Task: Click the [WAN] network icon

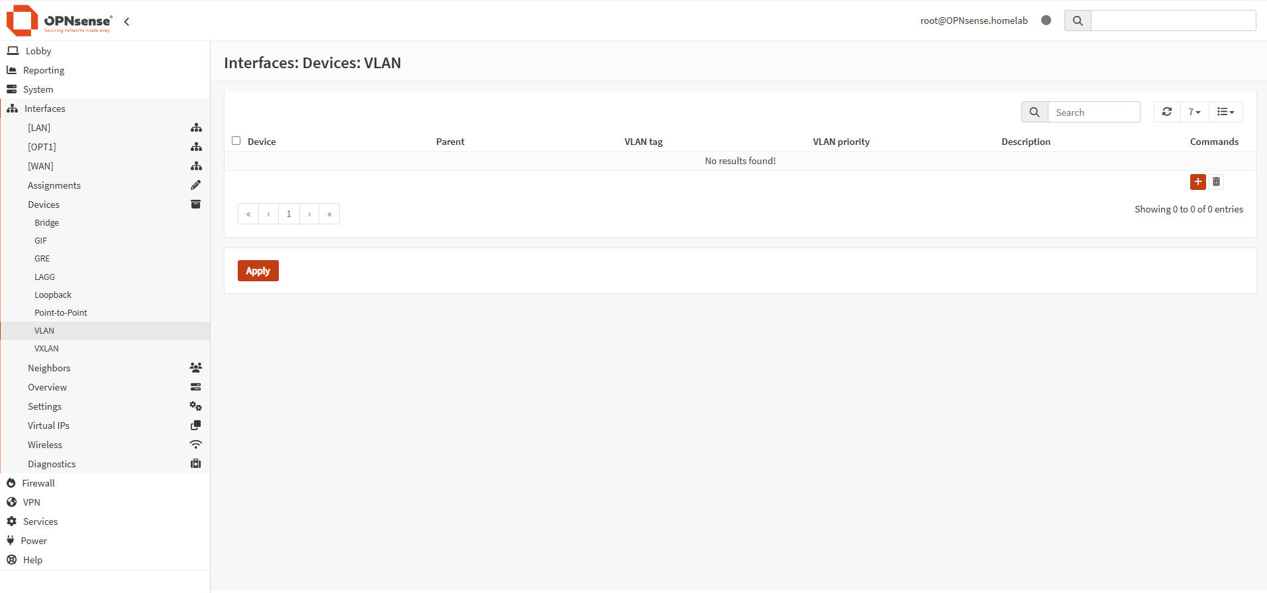Action: pos(196,166)
